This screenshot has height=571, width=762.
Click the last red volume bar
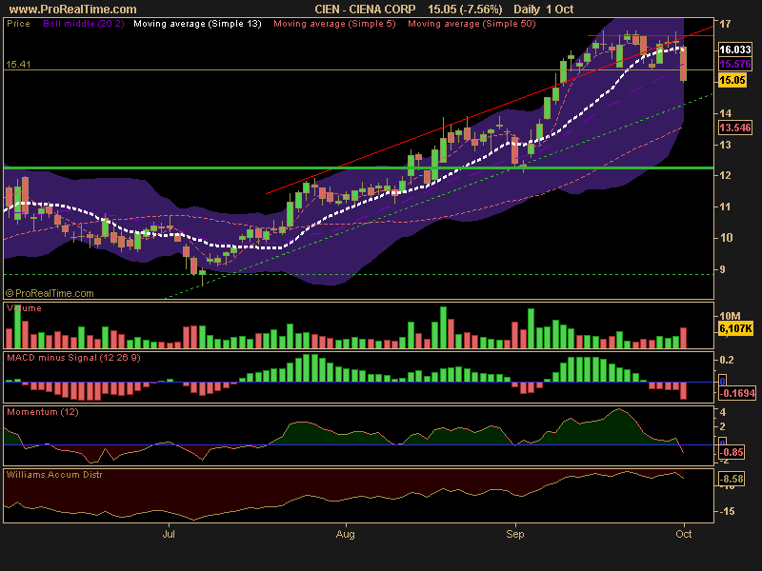click(x=683, y=338)
